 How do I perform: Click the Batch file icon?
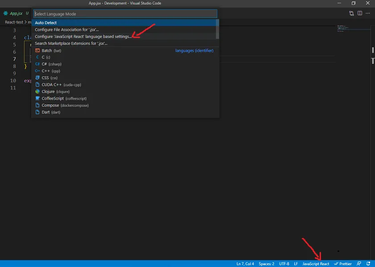point(37,50)
